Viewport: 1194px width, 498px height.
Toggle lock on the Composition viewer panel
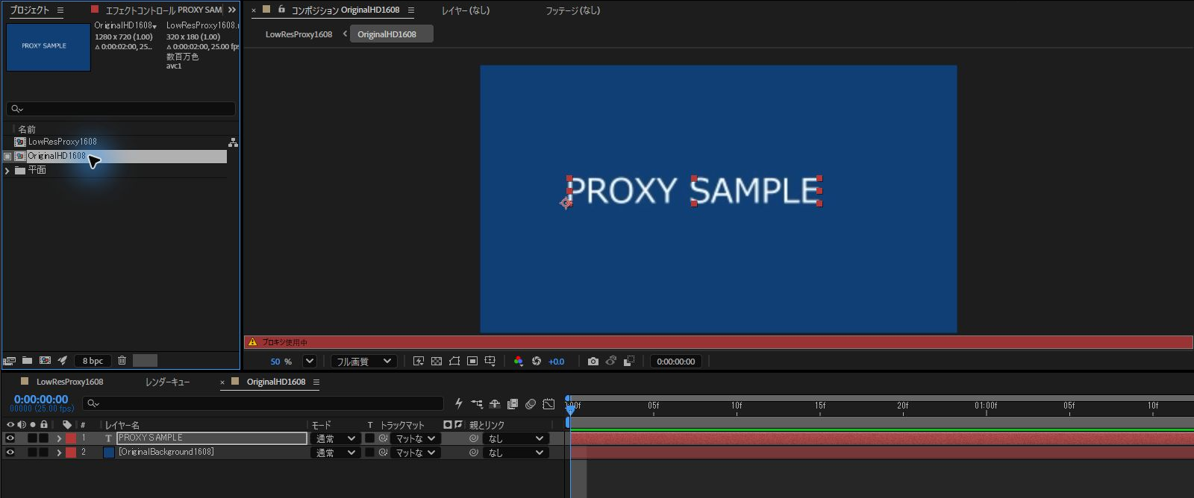[281, 10]
